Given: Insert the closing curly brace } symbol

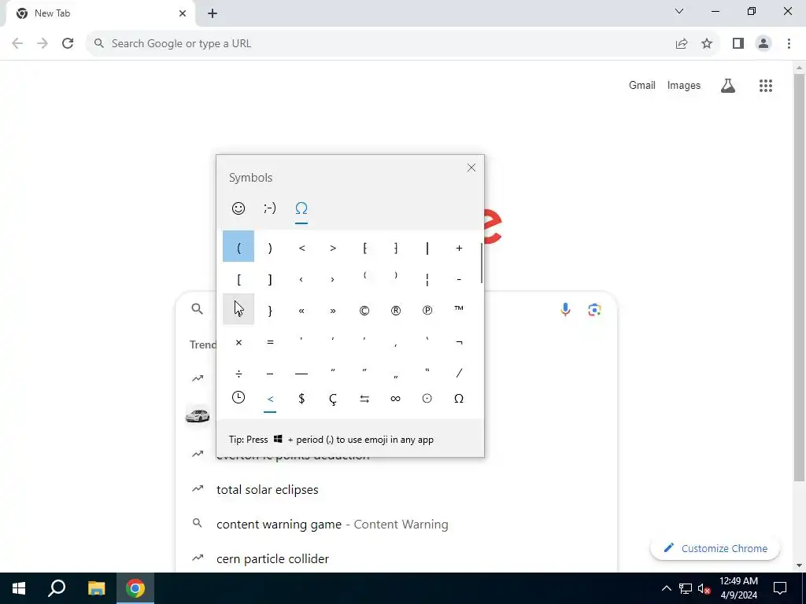Looking at the screenshot, I should point(270,310).
